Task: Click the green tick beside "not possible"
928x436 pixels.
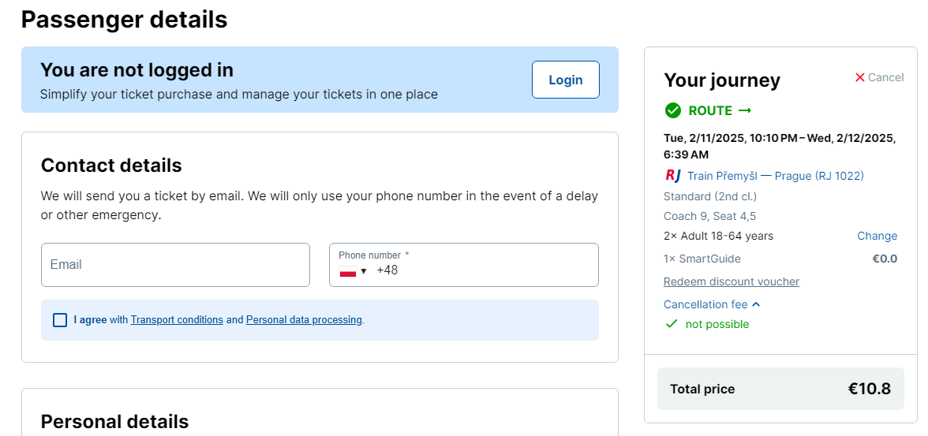Action: tap(672, 324)
